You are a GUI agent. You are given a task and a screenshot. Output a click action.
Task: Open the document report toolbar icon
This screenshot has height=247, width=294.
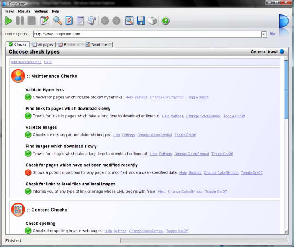[x=80, y=21]
